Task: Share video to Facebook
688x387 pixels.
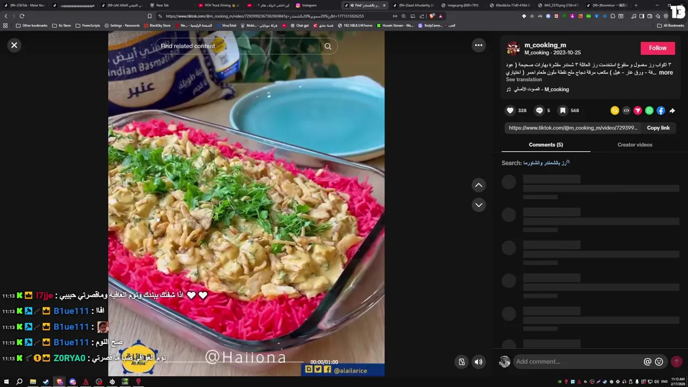Action: point(661,111)
